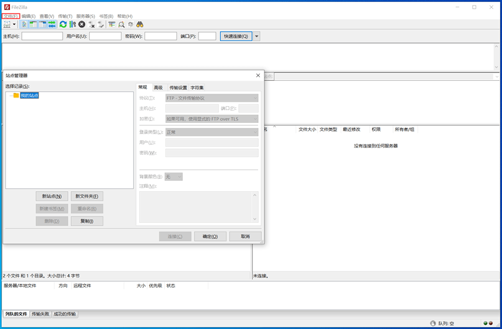Expand the Site Manager icon's dropdown arrow
This screenshot has height=329, width=502.
click(x=14, y=24)
